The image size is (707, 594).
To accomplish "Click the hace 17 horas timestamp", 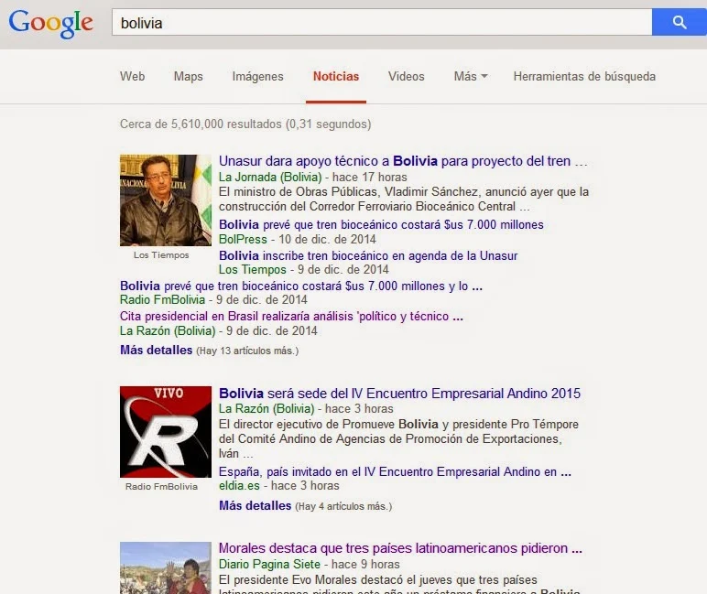I will [x=369, y=178].
